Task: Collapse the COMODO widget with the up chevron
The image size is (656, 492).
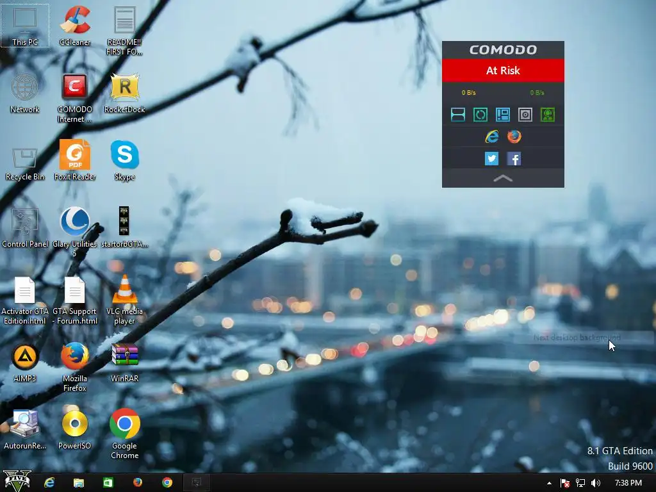Action: 503,179
